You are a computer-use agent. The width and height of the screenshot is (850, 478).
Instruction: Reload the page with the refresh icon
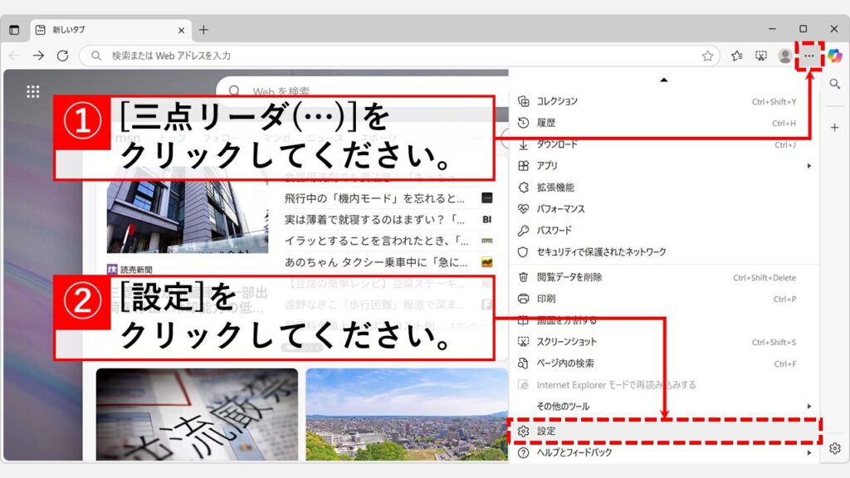(63, 56)
